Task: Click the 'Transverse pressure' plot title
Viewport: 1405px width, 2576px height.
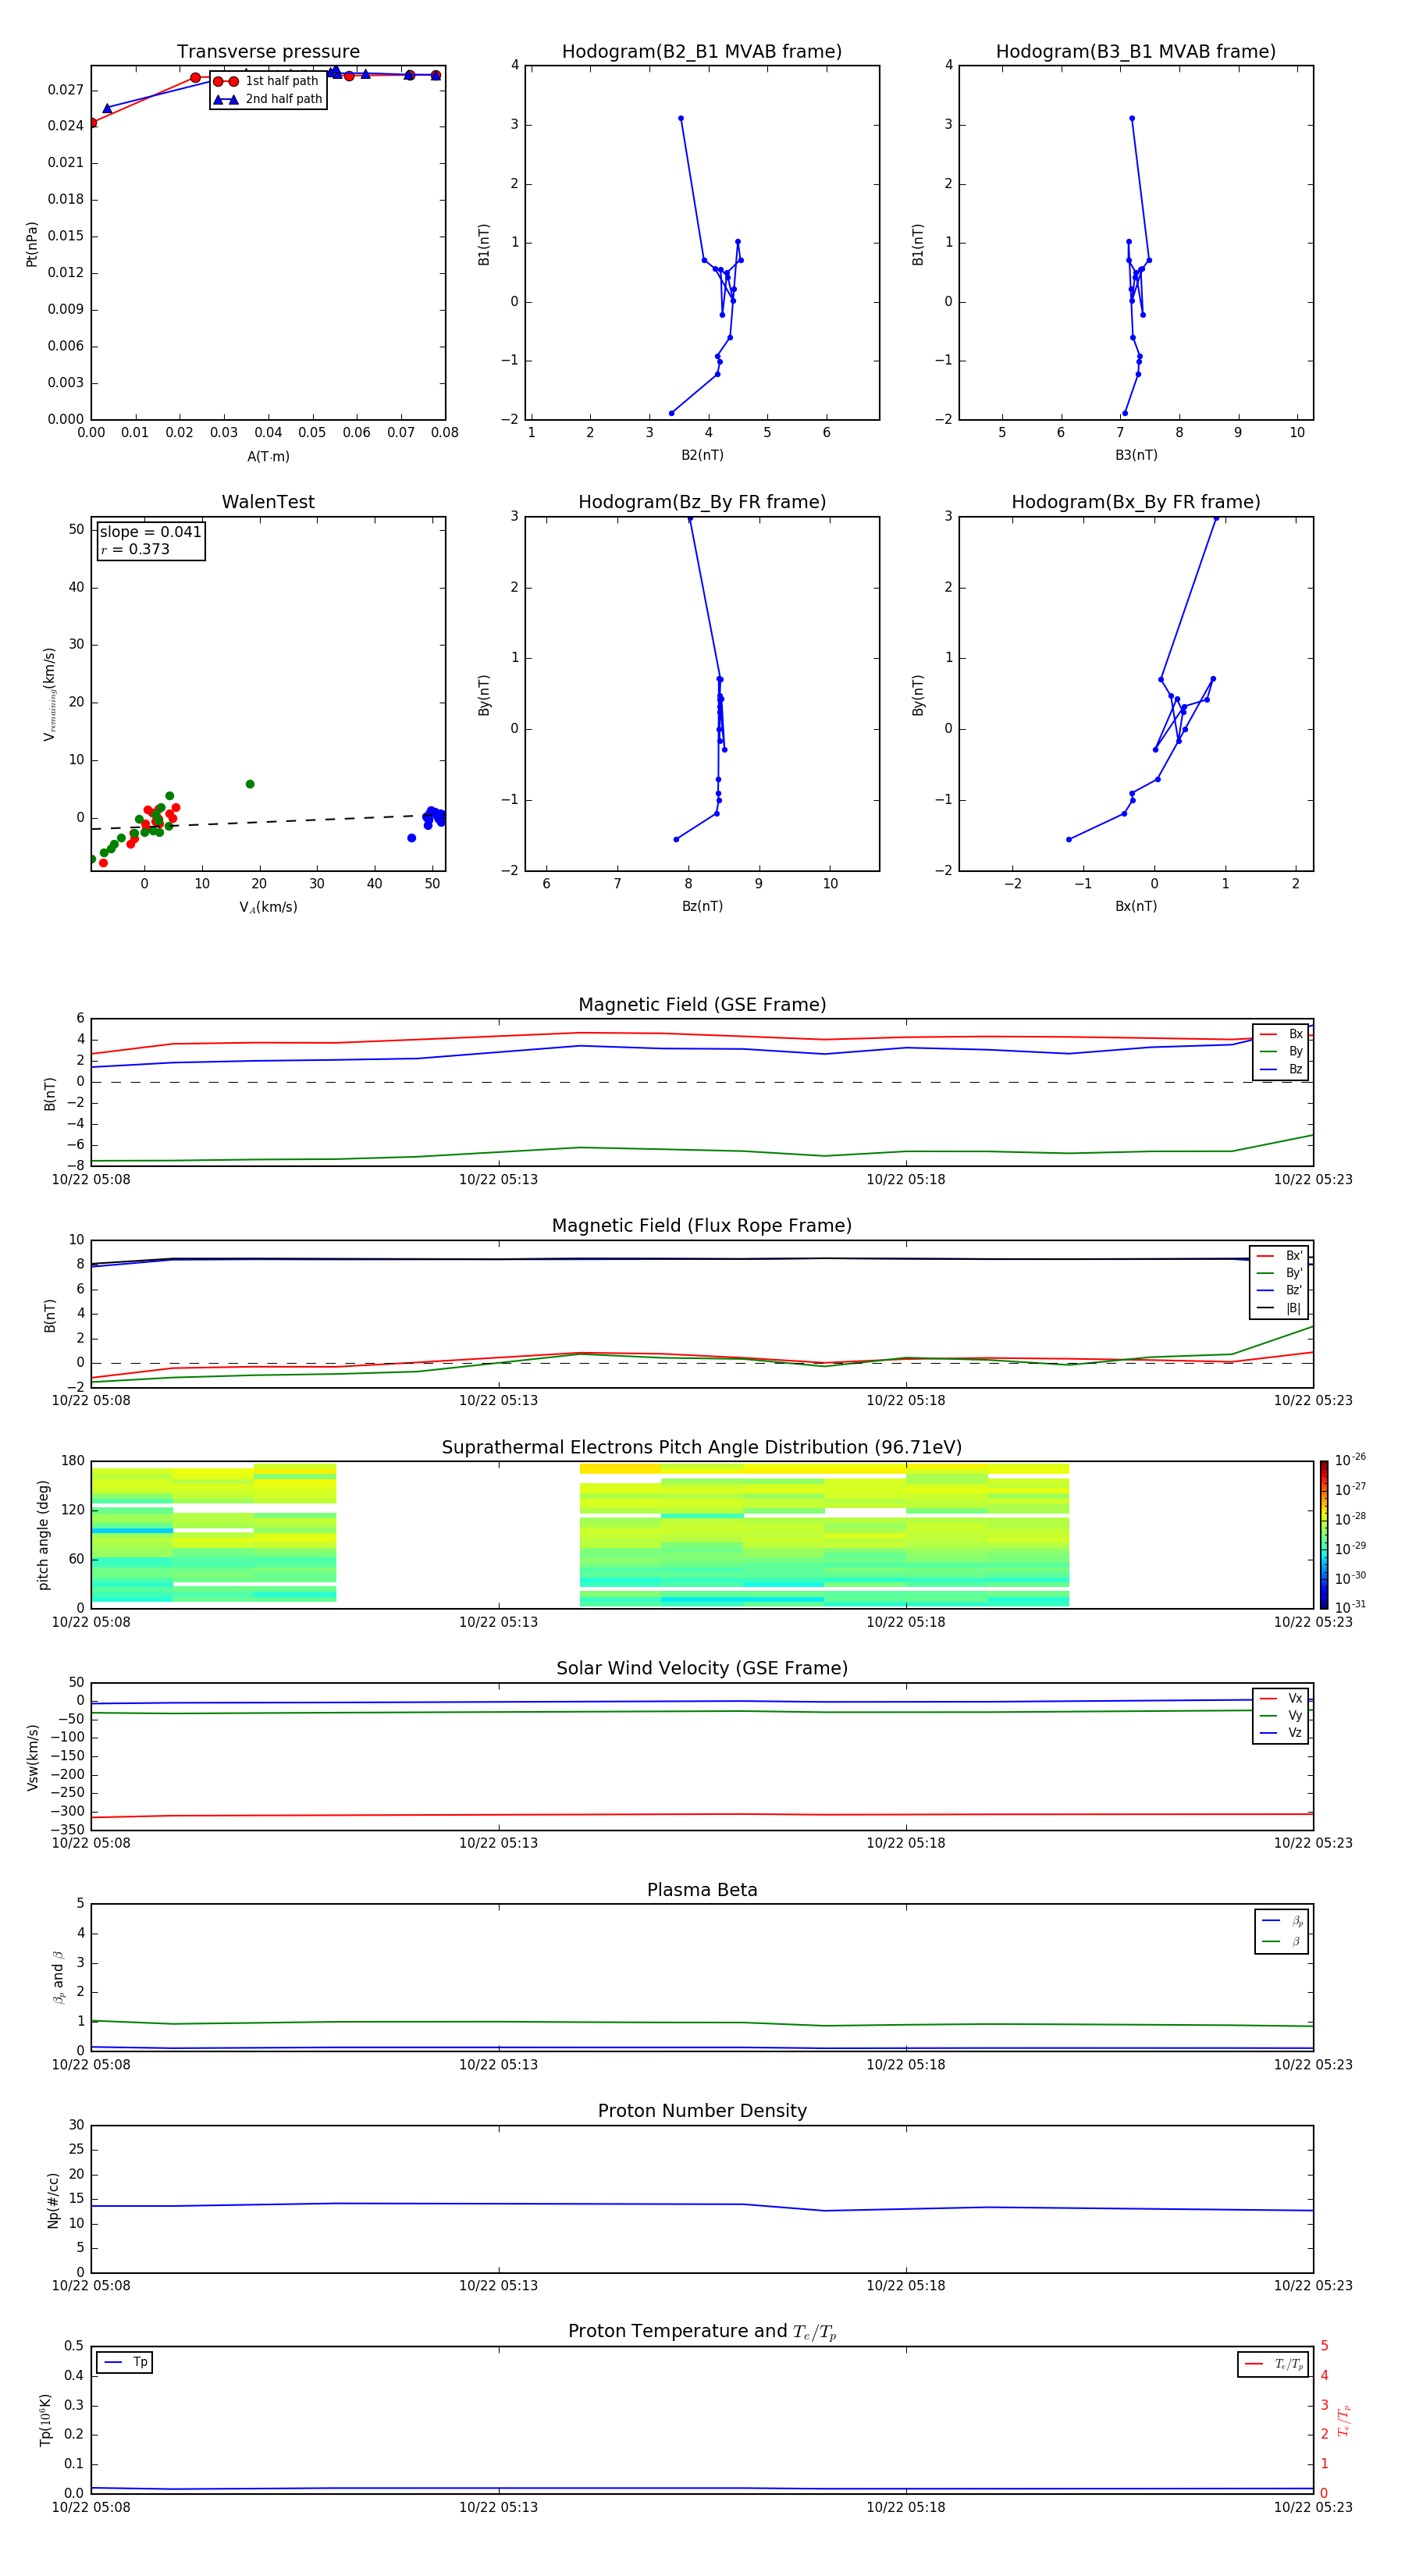Action: coord(268,52)
